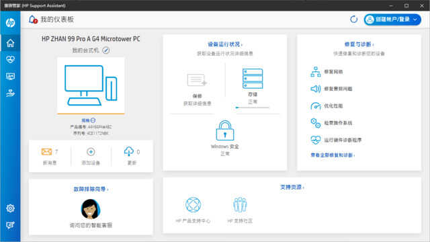The height and width of the screenshot is (242, 430).
Task: Open the storage 存储 drive icon
Action: coord(253,79)
